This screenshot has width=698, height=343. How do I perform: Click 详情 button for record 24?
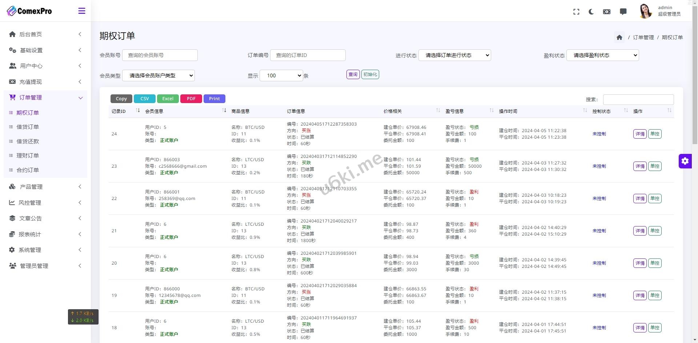point(639,134)
